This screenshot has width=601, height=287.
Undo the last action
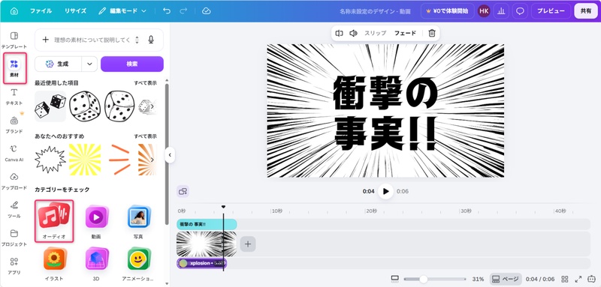coord(167,11)
